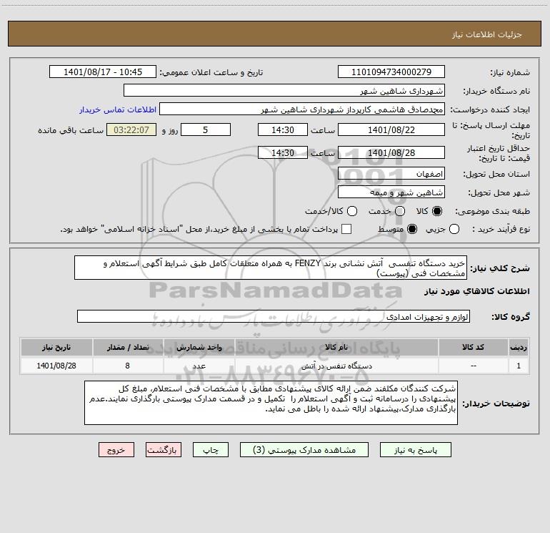Viewport: 550px width, 533px height.
Task: Click the price validity date 1401/08/28 field
Action: tap(391, 152)
